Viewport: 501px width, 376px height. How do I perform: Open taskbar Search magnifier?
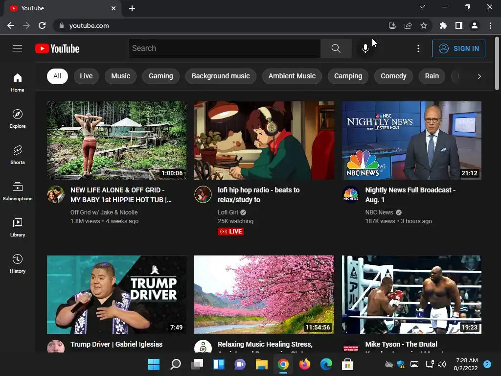pyautogui.click(x=176, y=364)
